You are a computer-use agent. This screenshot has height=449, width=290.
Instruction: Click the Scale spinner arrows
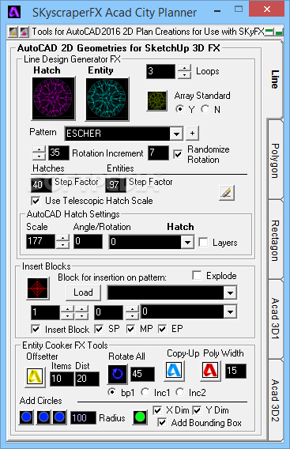[62, 241]
